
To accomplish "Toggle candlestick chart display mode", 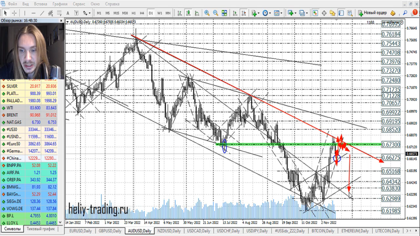I will 187,13.
